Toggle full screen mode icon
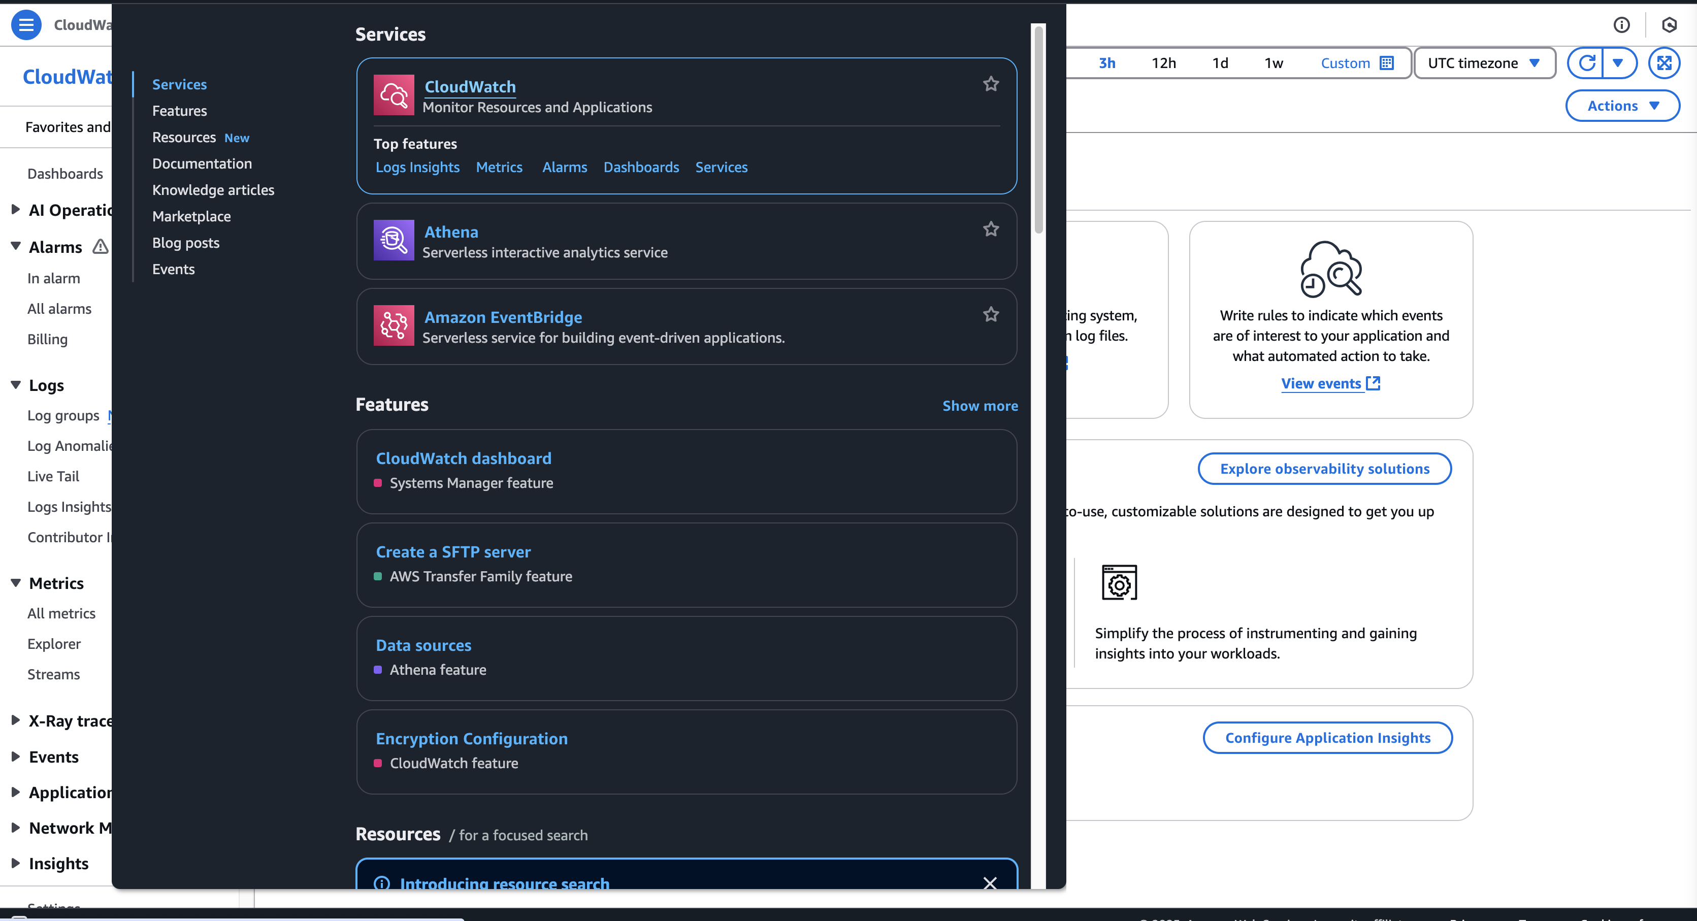Viewport: 1697px width, 921px height. click(1664, 63)
